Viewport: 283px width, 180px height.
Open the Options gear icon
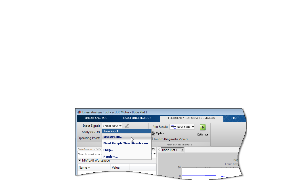click(153, 133)
